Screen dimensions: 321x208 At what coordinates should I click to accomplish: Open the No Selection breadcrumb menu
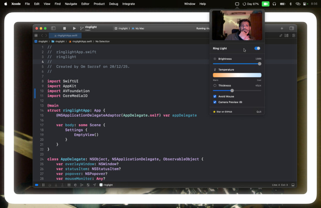click(x=102, y=41)
